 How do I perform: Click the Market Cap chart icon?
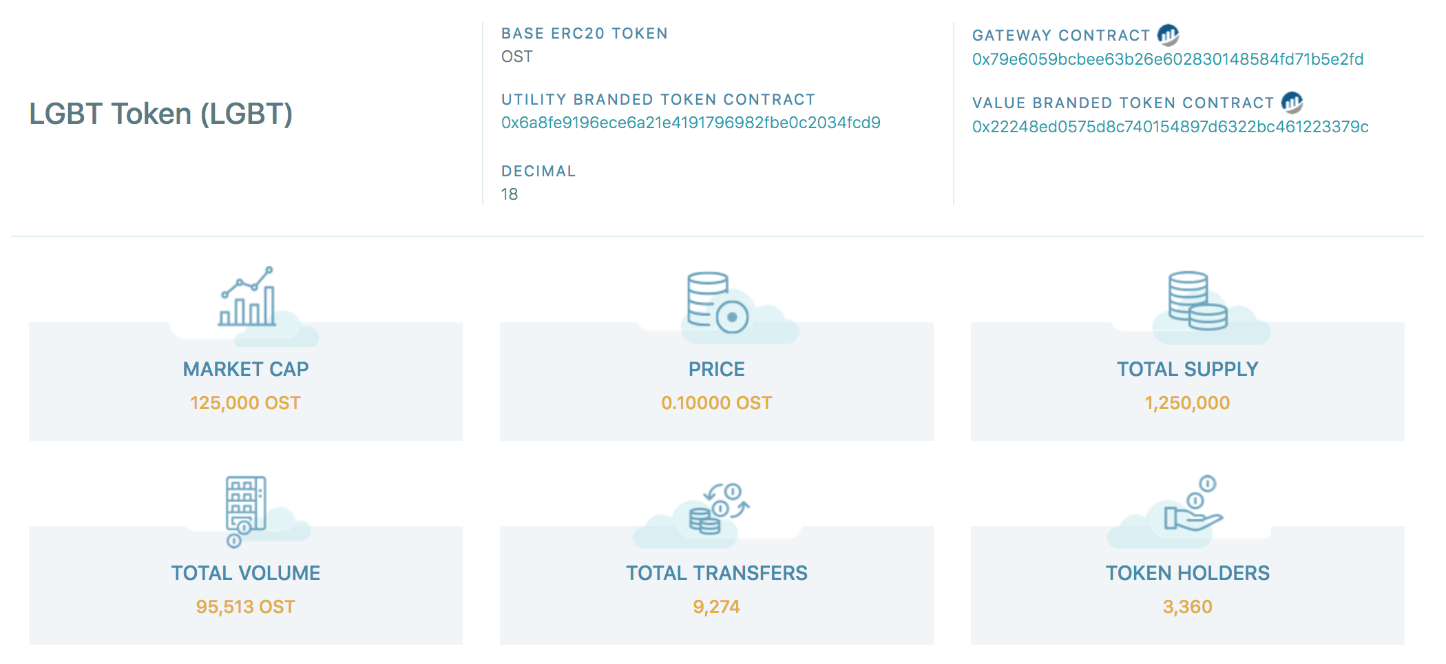tap(247, 296)
